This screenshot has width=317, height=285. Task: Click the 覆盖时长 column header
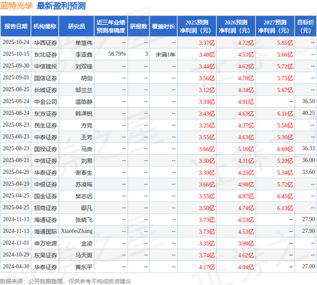pyautogui.click(x=163, y=26)
